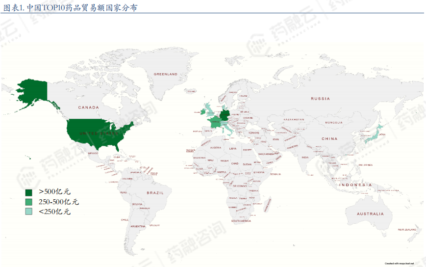The height and width of the screenshot is (267, 426).
Task: Click the "Created with mapchart.net" credit text
Action: point(399,264)
